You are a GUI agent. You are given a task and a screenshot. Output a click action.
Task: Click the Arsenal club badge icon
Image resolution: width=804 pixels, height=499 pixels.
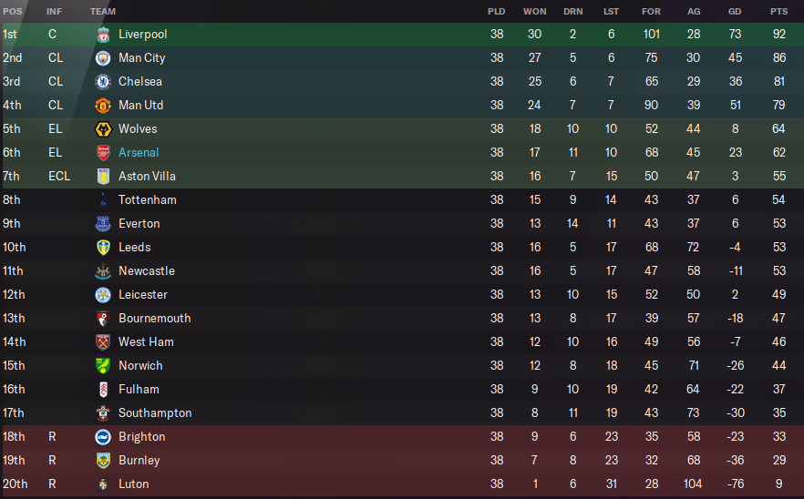pos(103,152)
